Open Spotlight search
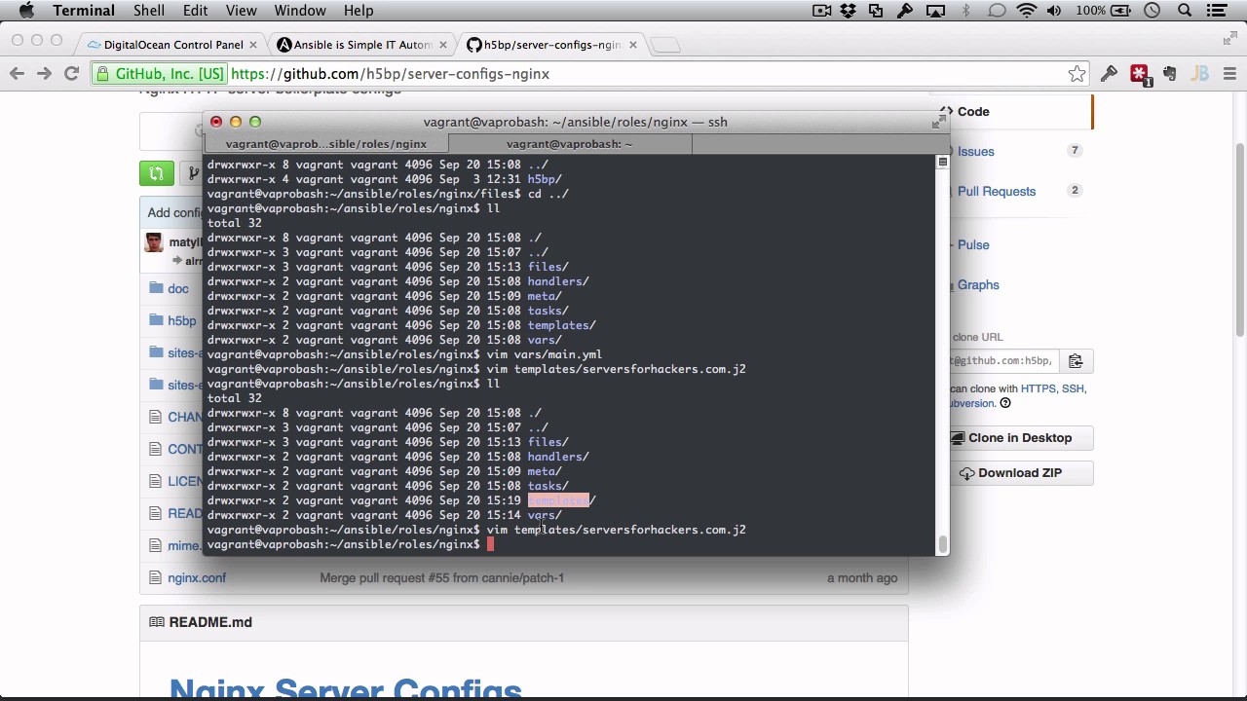 [1185, 11]
